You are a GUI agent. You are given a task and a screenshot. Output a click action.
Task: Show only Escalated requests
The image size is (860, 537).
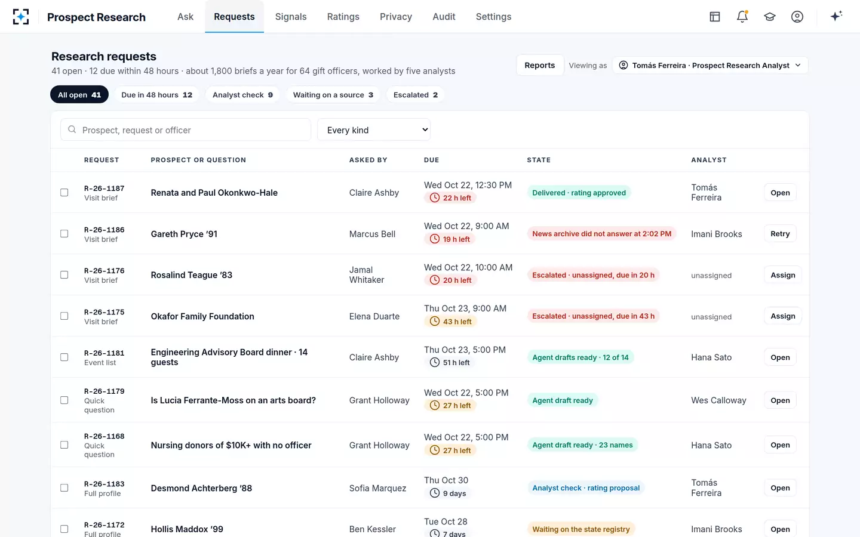coord(416,95)
